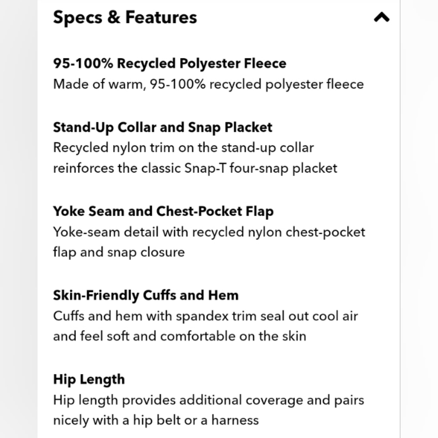Select the Hip Length heading

point(89,380)
